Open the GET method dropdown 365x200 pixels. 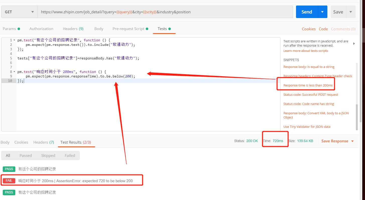tap(19, 12)
